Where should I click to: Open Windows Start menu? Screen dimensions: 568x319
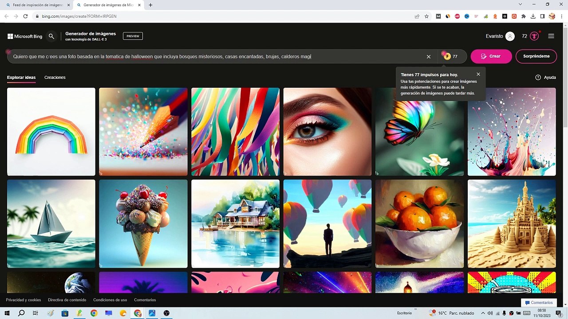(7, 313)
